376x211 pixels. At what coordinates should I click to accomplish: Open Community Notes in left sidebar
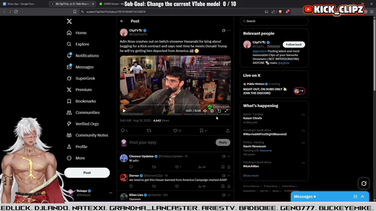tap(88, 135)
